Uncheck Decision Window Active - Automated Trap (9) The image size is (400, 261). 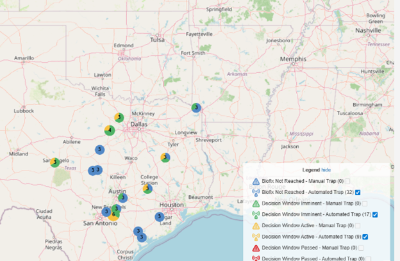click(x=365, y=237)
